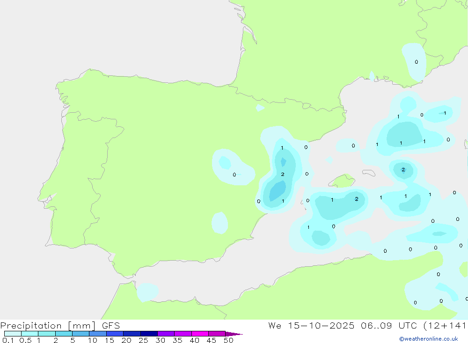This screenshot has width=468, height=343.
Task: Click legend label '50'
Action: coord(228,340)
